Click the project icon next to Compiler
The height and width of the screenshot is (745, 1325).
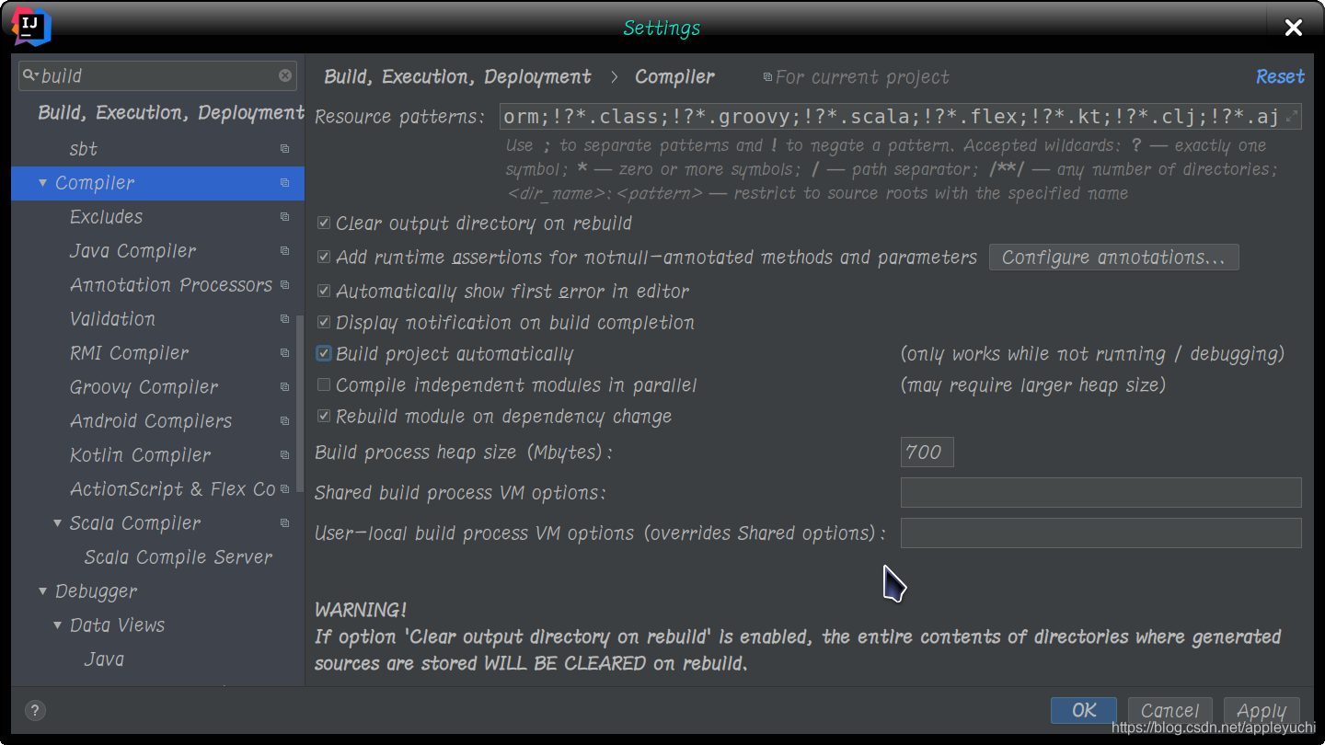[283, 182]
